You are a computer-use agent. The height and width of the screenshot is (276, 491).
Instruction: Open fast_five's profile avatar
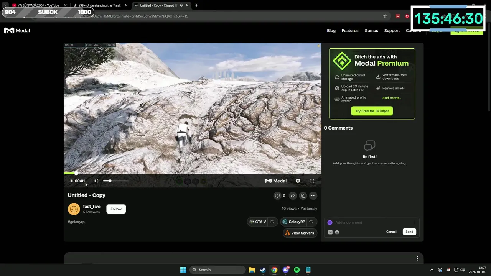point(74,209)
